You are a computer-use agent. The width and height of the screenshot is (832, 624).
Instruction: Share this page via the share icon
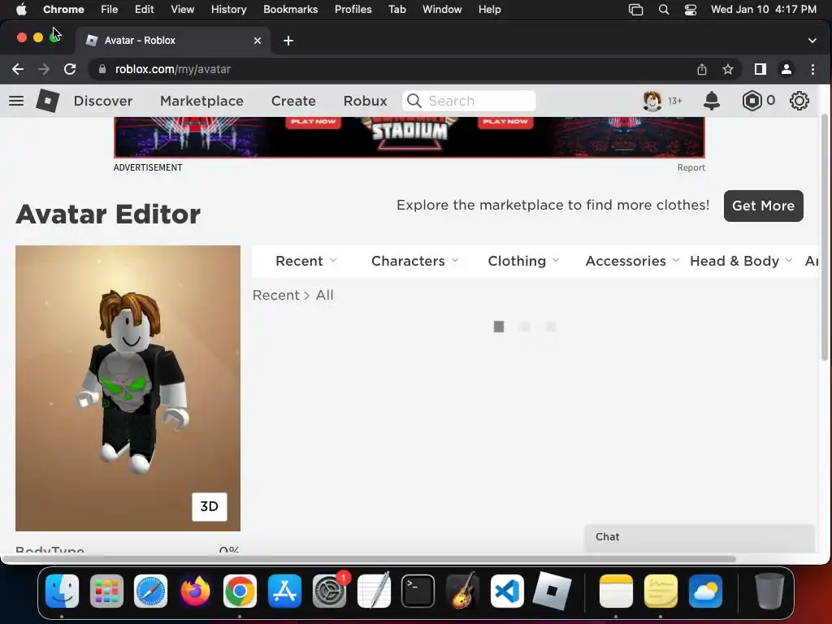click(702, 69)
